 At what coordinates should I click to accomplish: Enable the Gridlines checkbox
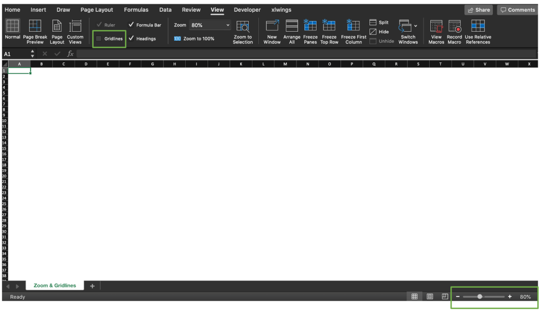98,38
